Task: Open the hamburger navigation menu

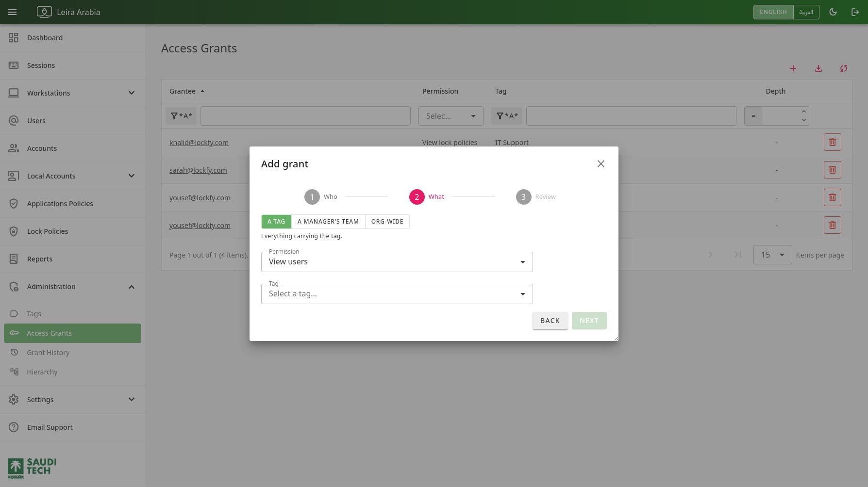Action: coord(12,12)
